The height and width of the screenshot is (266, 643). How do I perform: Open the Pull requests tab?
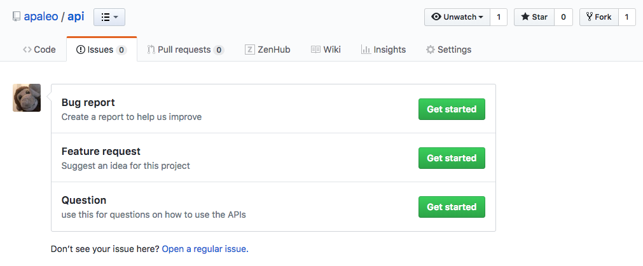[x=185, y=50]
